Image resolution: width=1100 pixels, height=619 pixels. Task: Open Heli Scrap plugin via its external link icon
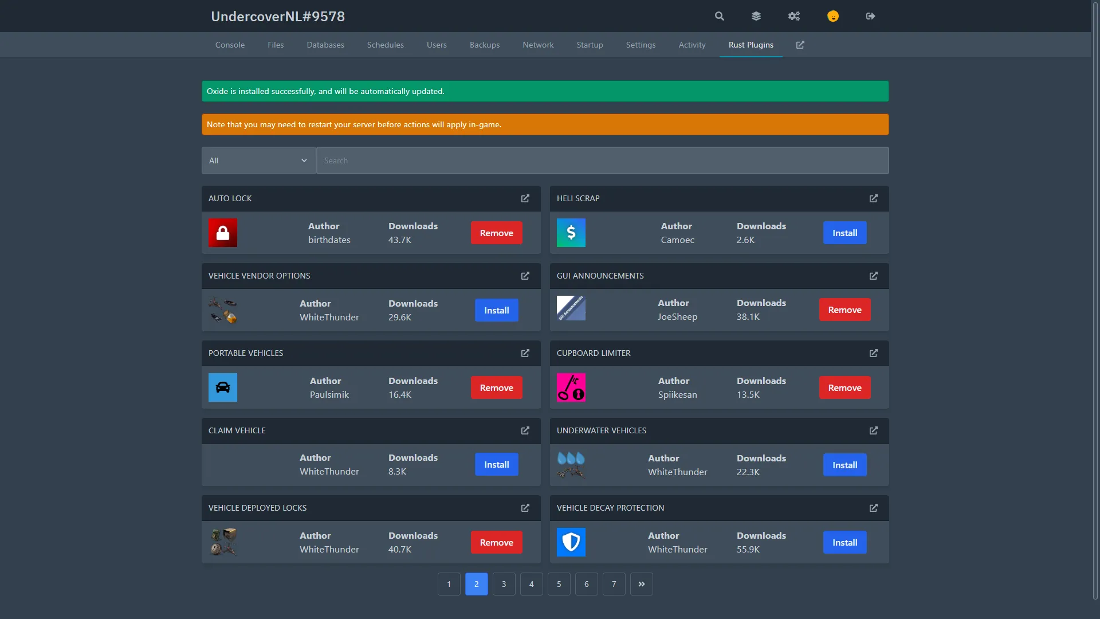pos(873,198)
